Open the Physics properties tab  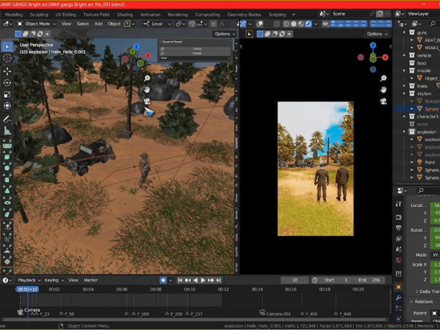point(399,319)
